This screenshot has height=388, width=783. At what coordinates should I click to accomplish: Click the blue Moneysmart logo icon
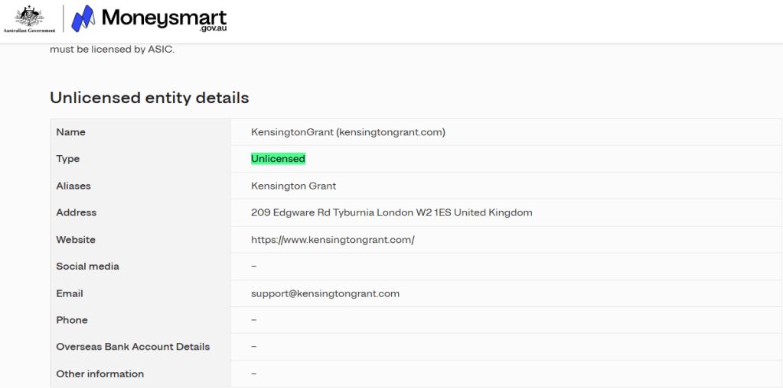[83, 19]
